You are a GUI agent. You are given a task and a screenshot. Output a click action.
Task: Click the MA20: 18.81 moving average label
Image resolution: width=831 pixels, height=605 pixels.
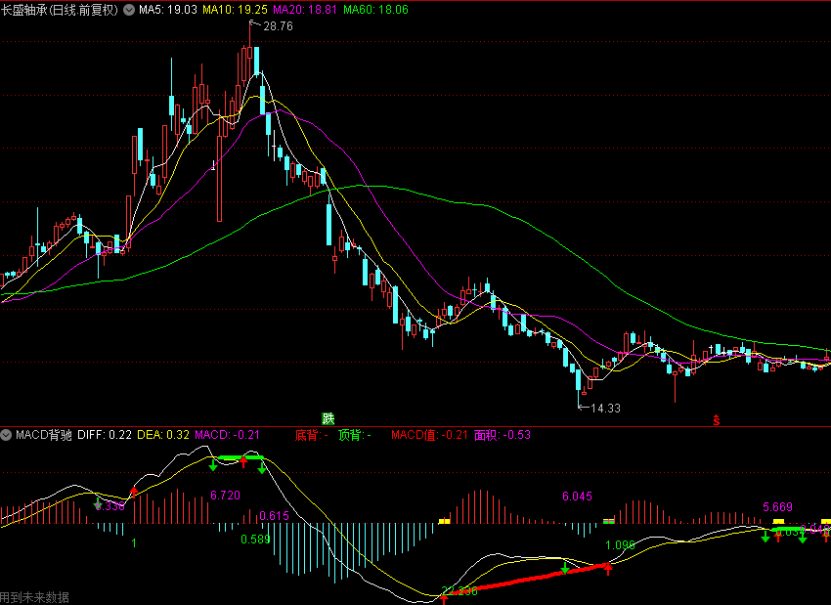click(x=305, y=10)
